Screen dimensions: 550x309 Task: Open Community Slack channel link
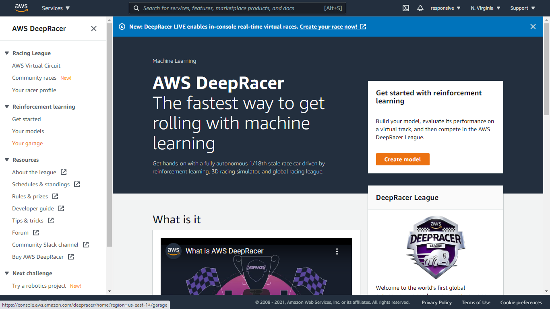(45, 245)
